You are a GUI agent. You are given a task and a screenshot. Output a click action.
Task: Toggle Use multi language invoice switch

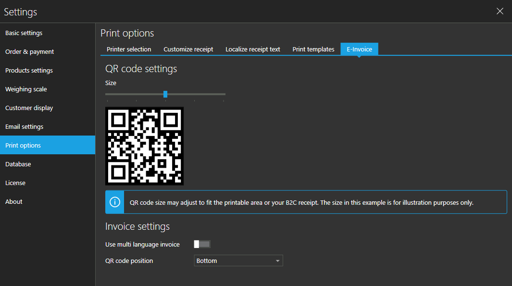(x=202, y=244)
